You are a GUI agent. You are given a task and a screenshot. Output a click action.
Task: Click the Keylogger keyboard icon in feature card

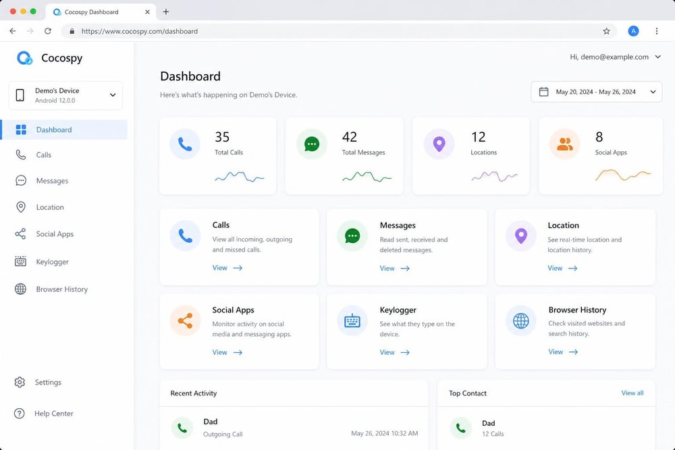(352, 320)
